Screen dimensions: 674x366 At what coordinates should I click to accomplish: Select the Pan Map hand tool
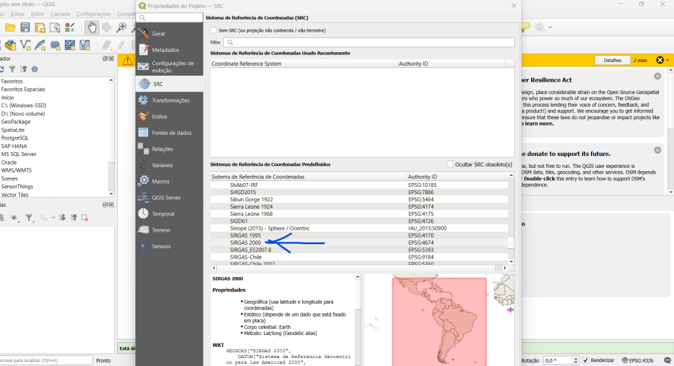[91, 28]
